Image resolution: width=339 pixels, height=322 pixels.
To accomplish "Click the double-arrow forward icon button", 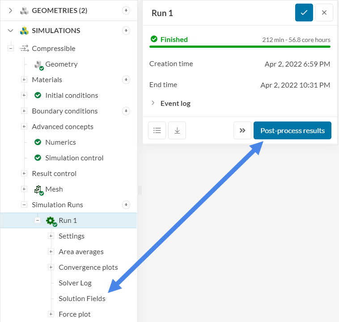I will (x=242, y=130).
